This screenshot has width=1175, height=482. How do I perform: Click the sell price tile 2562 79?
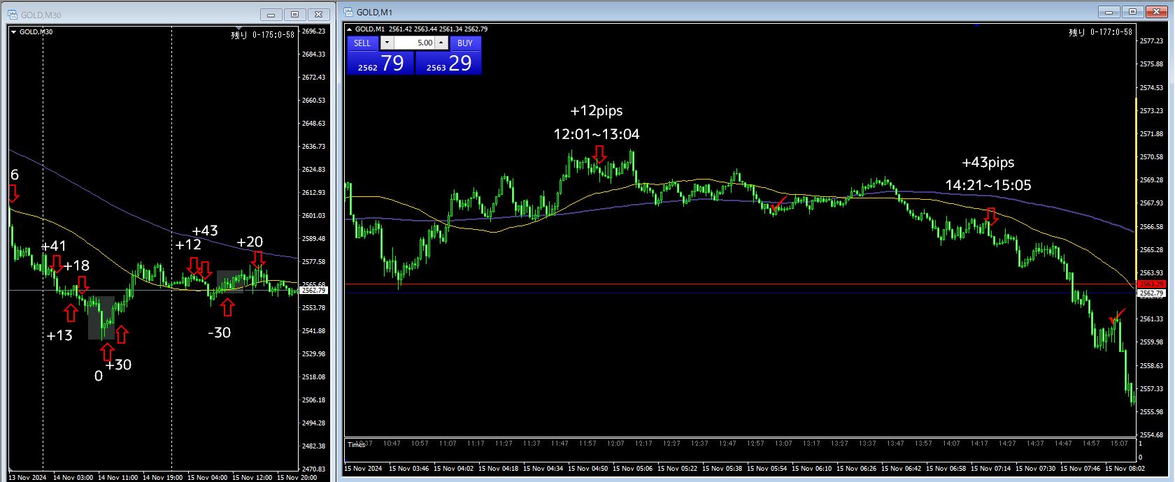(x=380, y=63)
